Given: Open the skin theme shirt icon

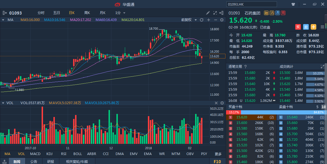Looking at the screenshot, I should [294, 4].
